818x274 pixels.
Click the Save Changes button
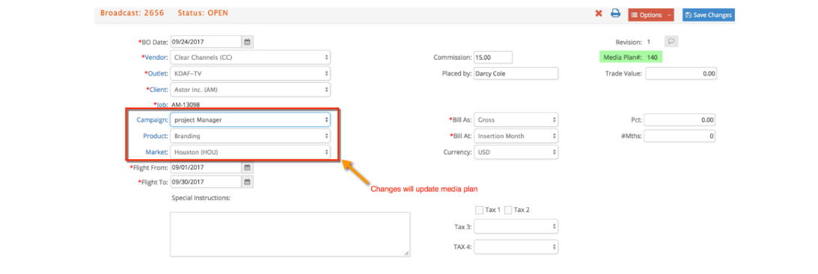click(x=709, y=15)
